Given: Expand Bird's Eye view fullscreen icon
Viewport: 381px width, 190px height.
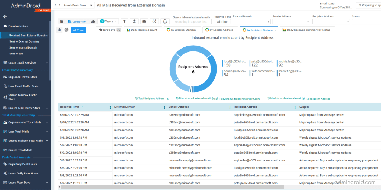Looking at the screenshot, I should coord(119,30).
